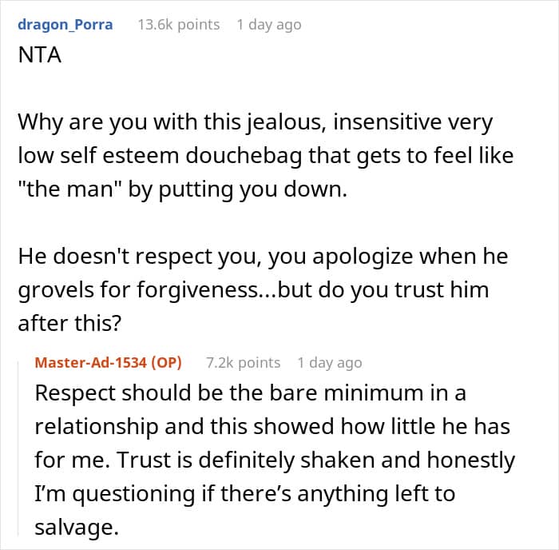Click the word 'jealous' in the first paragraph
Image resolution: width=559 pixels, height=550 pixels.
pos(248,124)
